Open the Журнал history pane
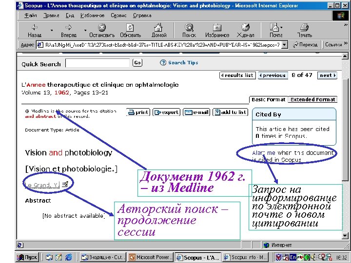Image resolution: width=351 pixels, height=263 pixels. pyautogui.click(x=245, y=31)
